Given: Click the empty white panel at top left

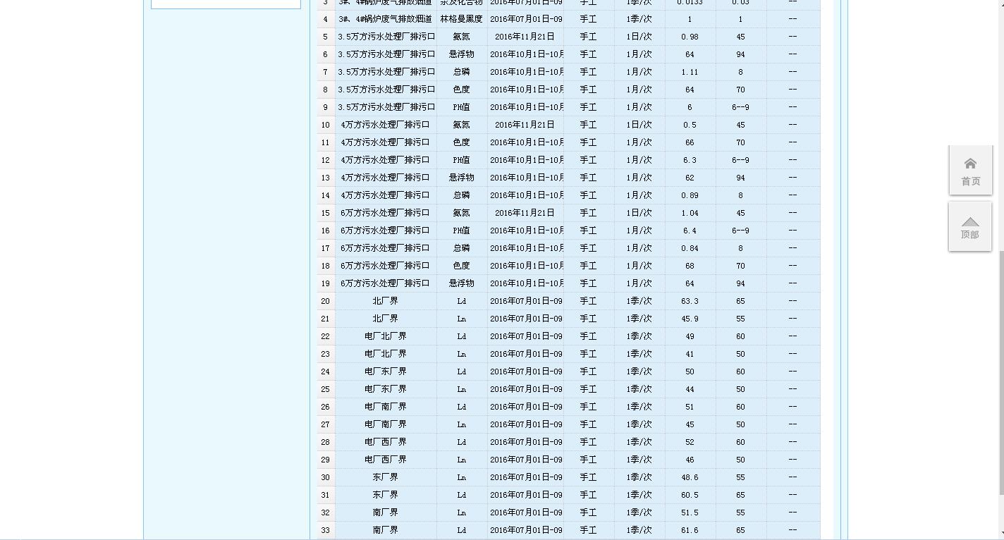Looking at the screenshot, I should pyautogui.click(x=224, y=4).
